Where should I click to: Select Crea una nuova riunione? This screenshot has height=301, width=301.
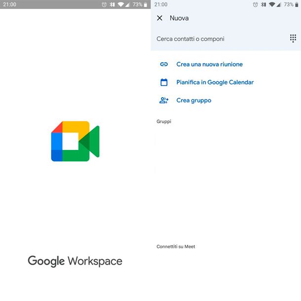[209, 64]
